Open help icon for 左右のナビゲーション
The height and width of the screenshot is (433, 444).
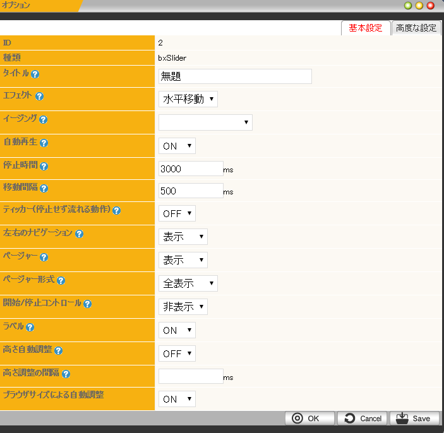coord(79,234)
